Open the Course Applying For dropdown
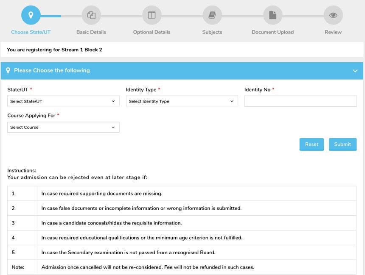Screen dimensions: 365x275 63,127
